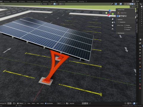Open the Scripting workspace tab
This screenshot has width=143, height=107.
81,1
